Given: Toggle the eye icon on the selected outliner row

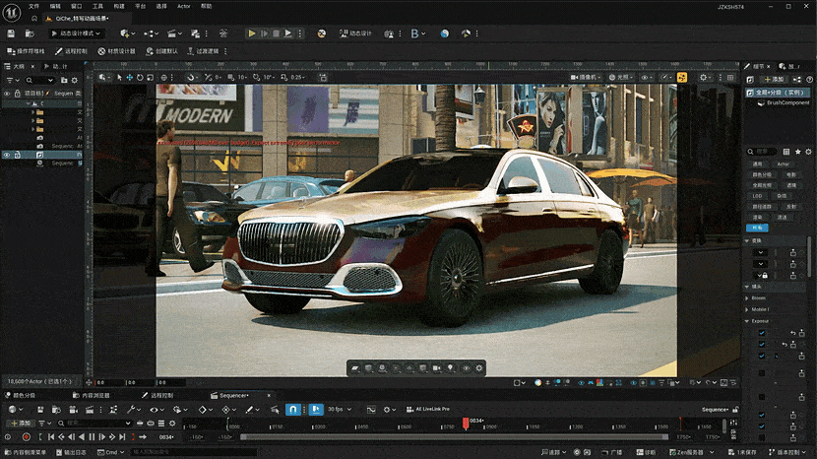Looking at the screenshot, I should (7, 155).
